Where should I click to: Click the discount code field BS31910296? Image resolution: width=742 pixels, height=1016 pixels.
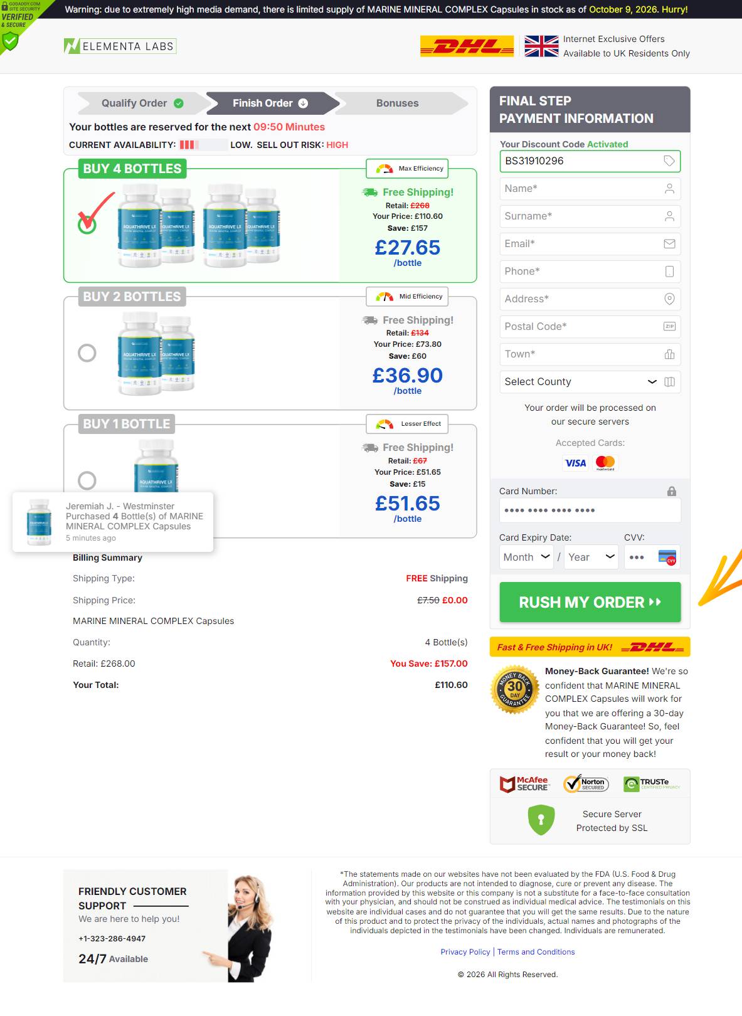coord(590,161)
